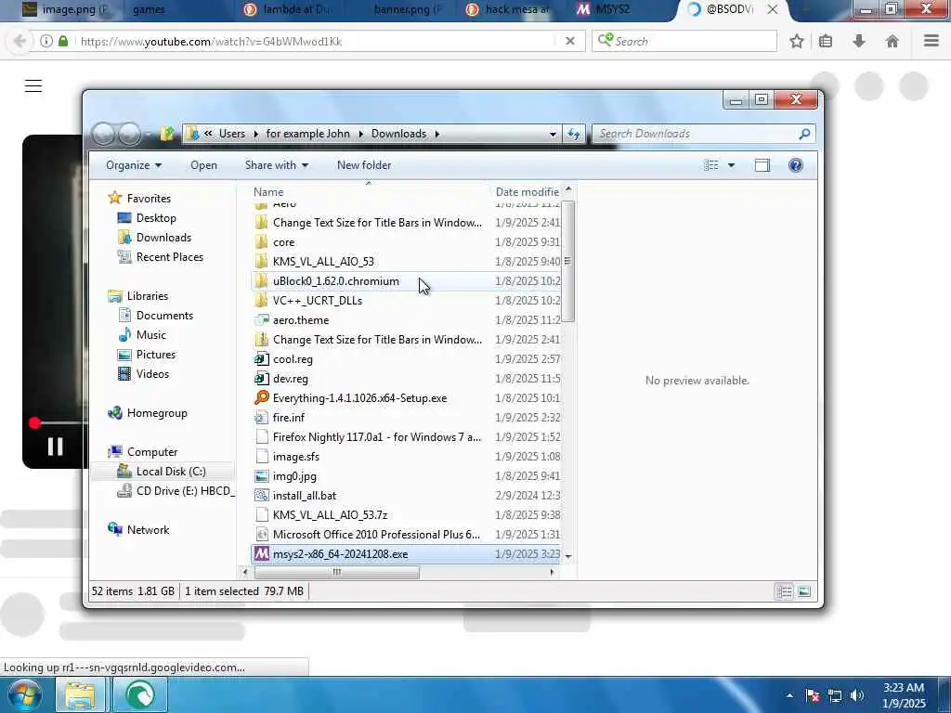Select Microsoft Office 2010 Professional Plus file
951x713 pixels.
tap(376, 535)
